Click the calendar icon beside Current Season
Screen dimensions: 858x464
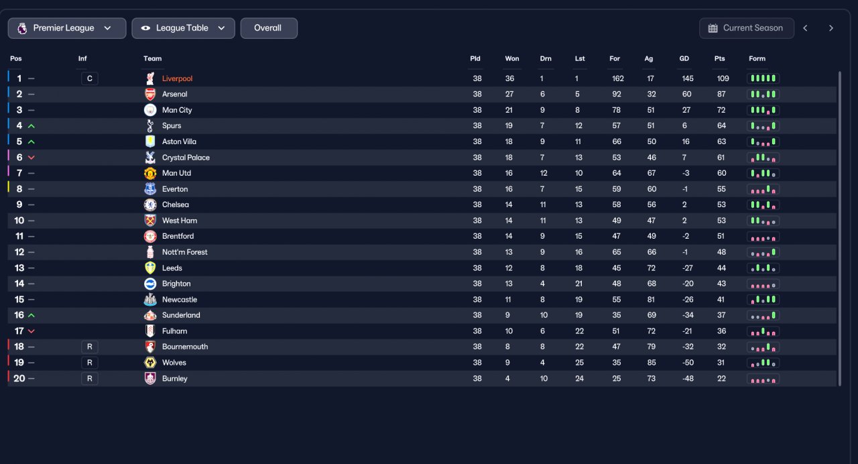tap(713, 28)
